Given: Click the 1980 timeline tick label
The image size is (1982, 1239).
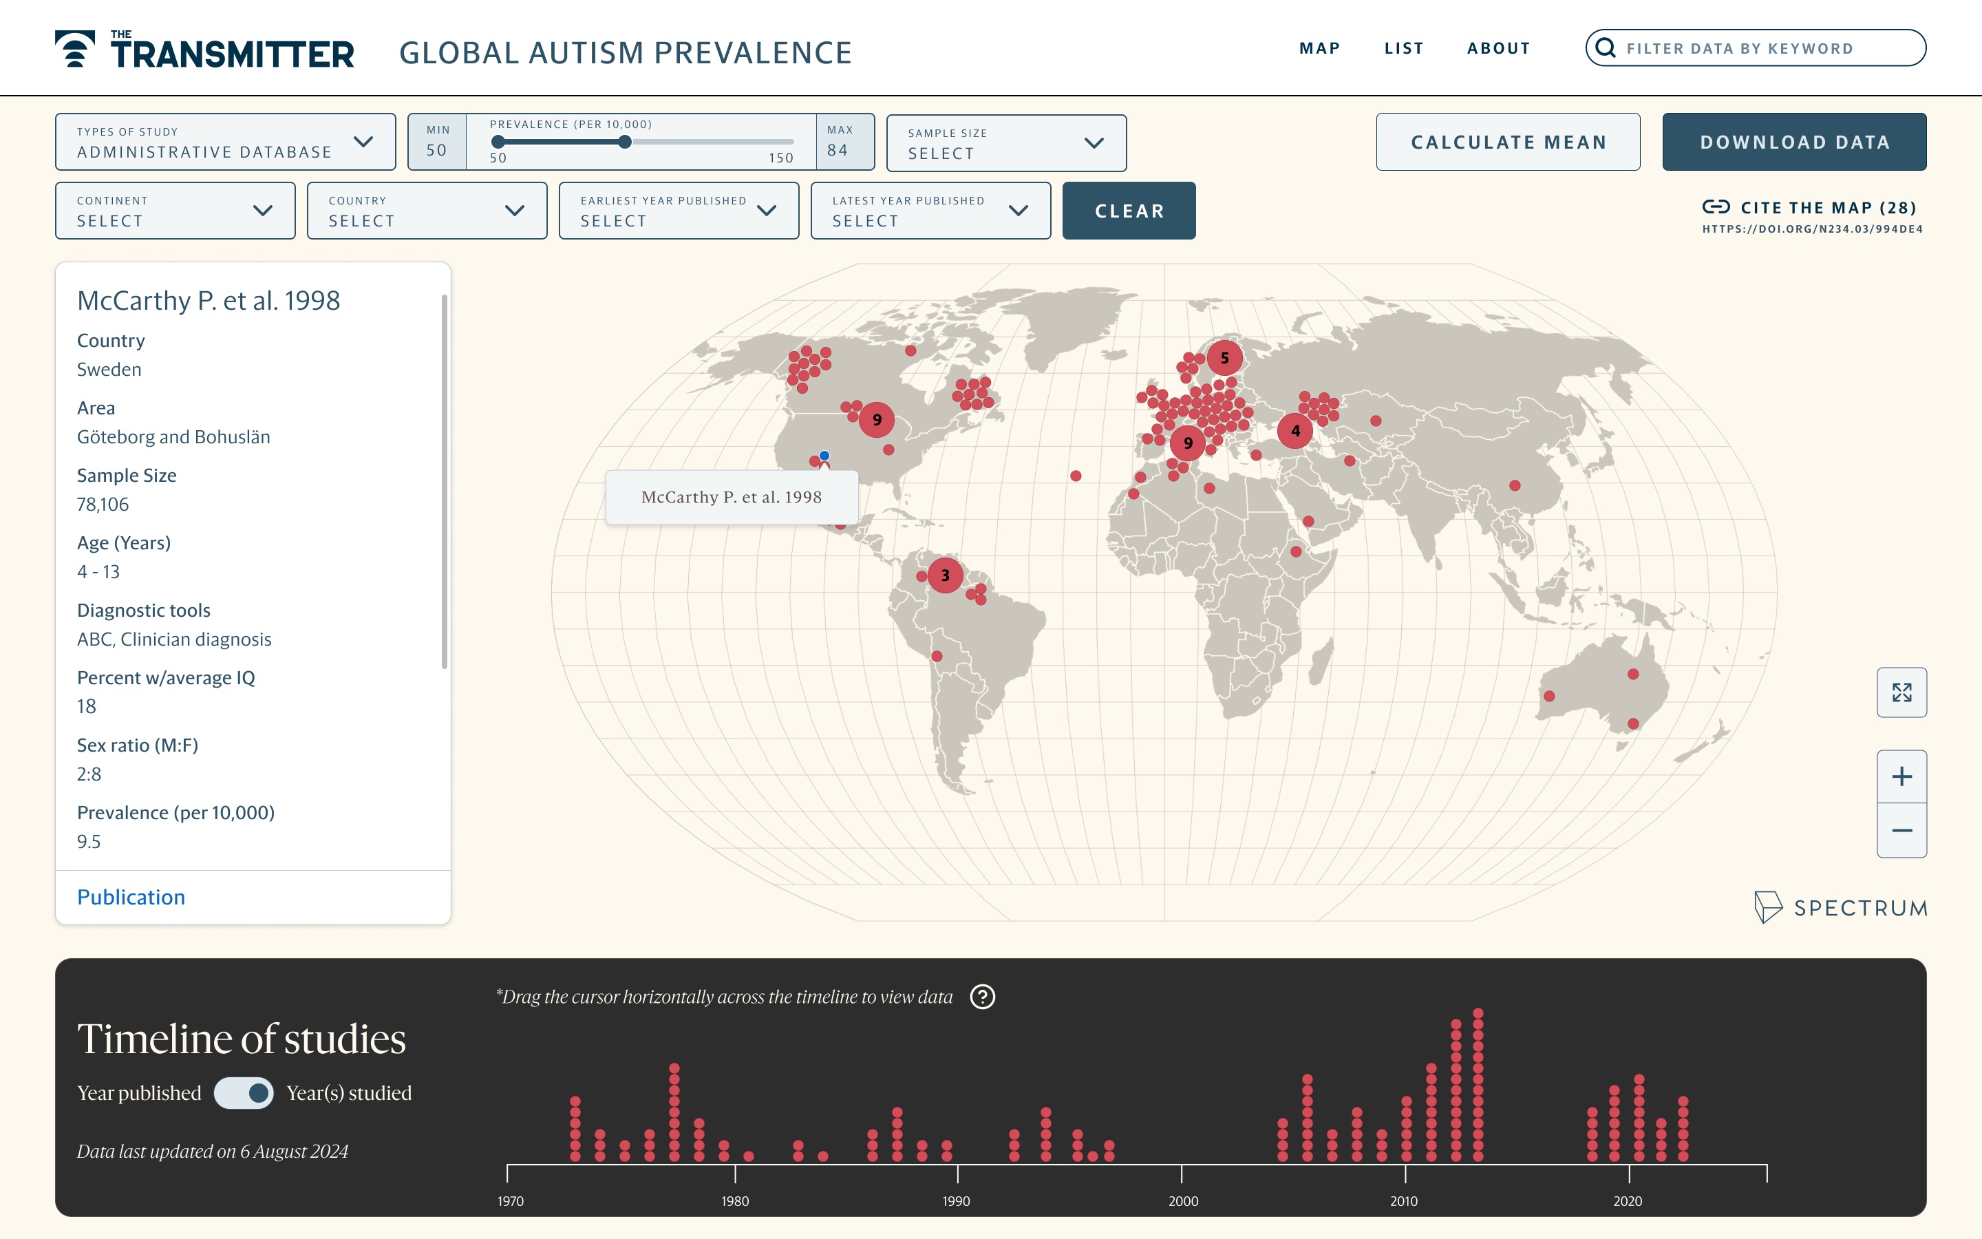Looking at the screenshot, I should [735, 1200].
